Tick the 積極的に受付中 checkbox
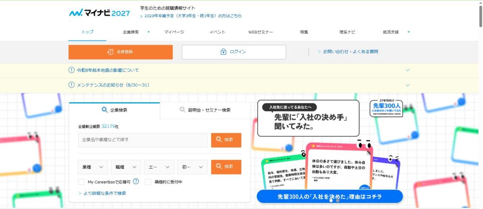483x209 pixels. point(148,182)
